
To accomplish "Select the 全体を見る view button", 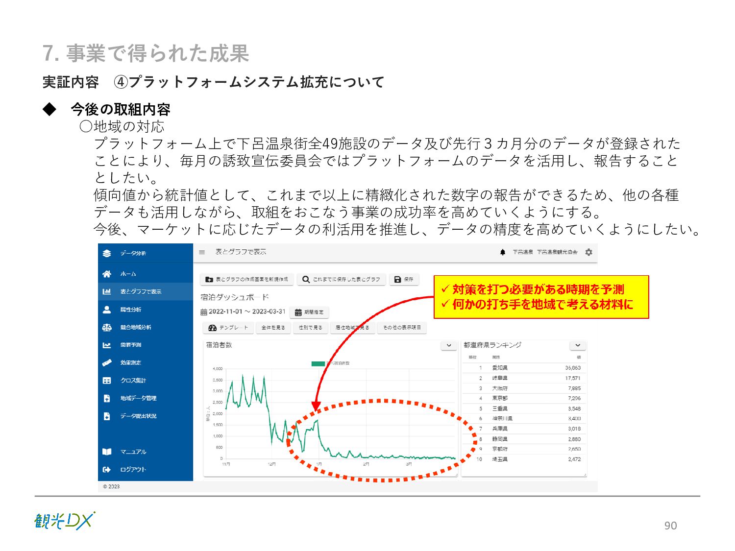I will (273, 328).
